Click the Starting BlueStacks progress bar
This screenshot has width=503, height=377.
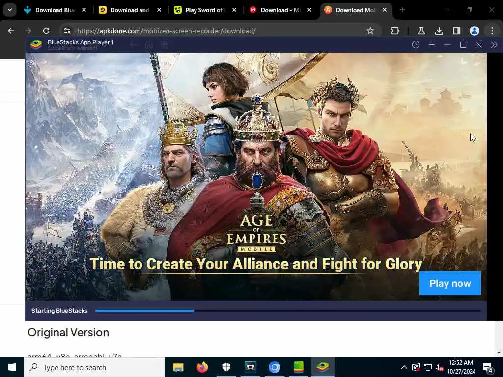tap(288, 311)
